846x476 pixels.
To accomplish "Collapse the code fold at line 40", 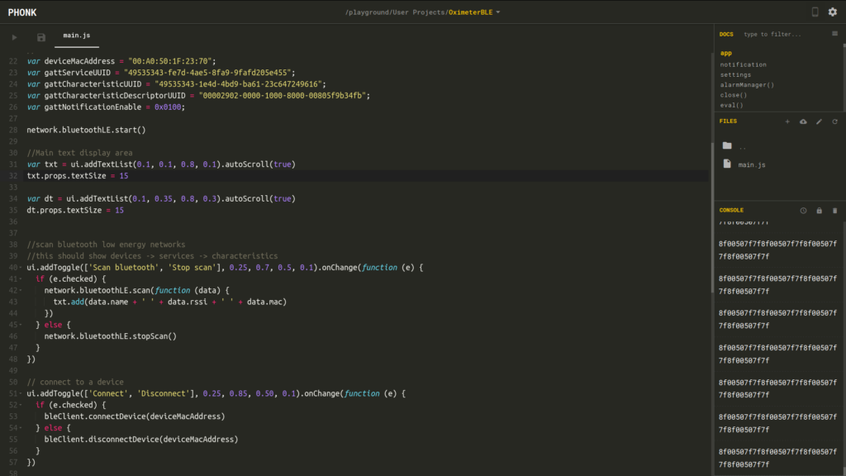I will tap(21, 268).
